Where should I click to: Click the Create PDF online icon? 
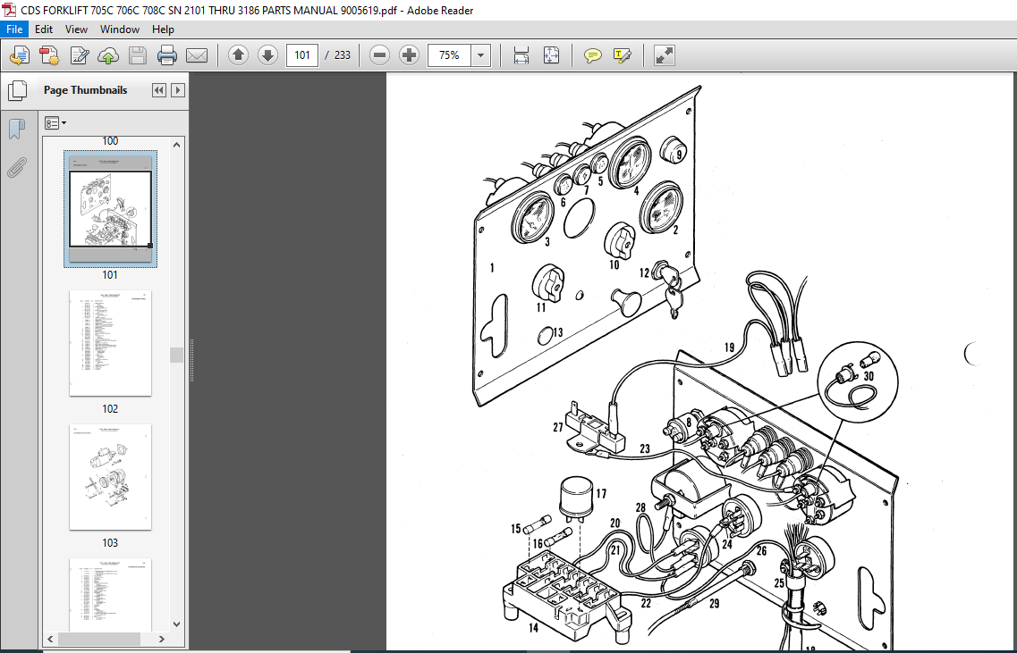click(x=20, y=55)
